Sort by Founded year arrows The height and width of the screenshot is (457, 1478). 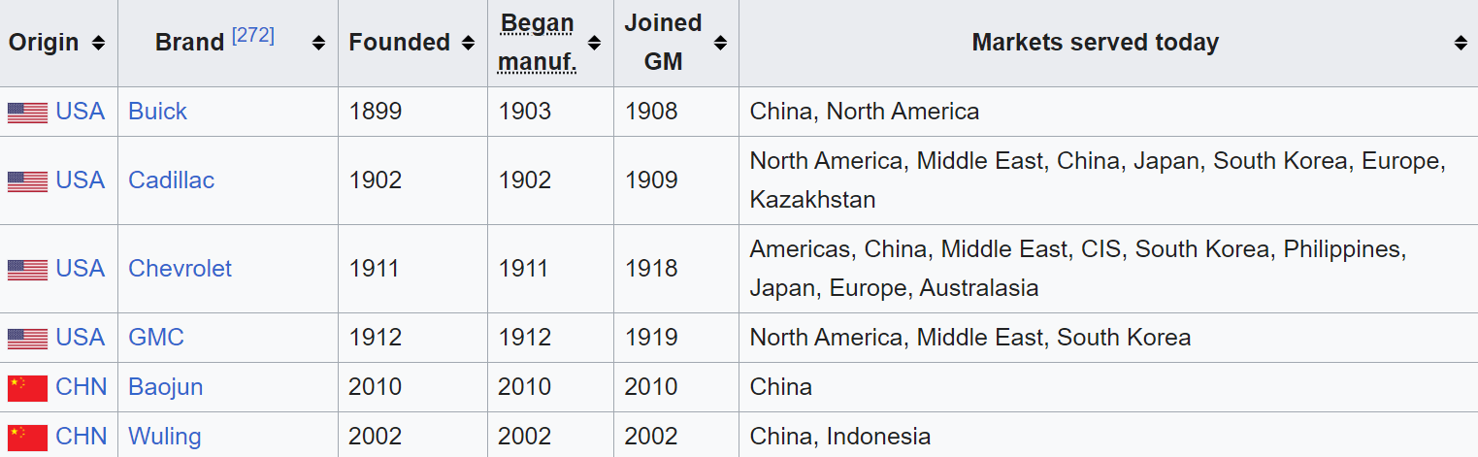(x=468, y=43)
